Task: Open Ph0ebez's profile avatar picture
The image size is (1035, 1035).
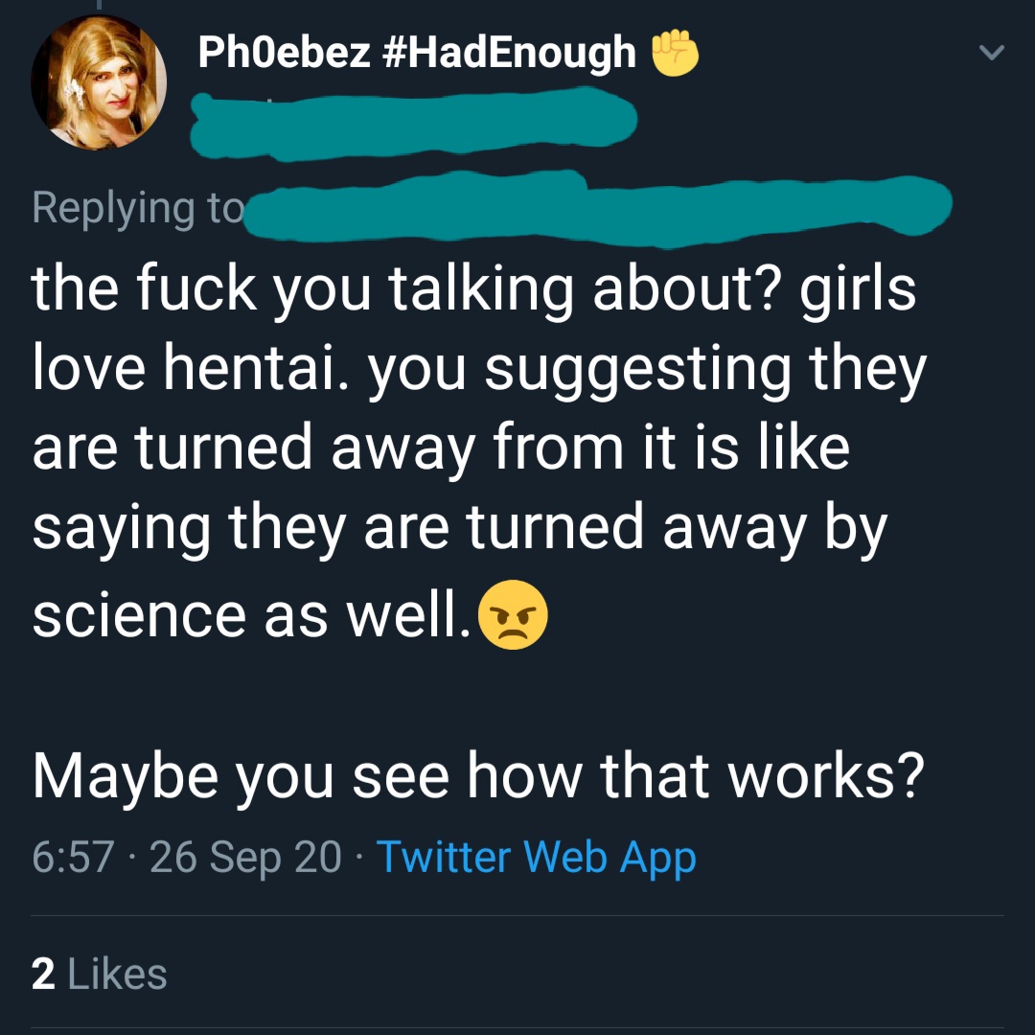Action: click(99, 82)
